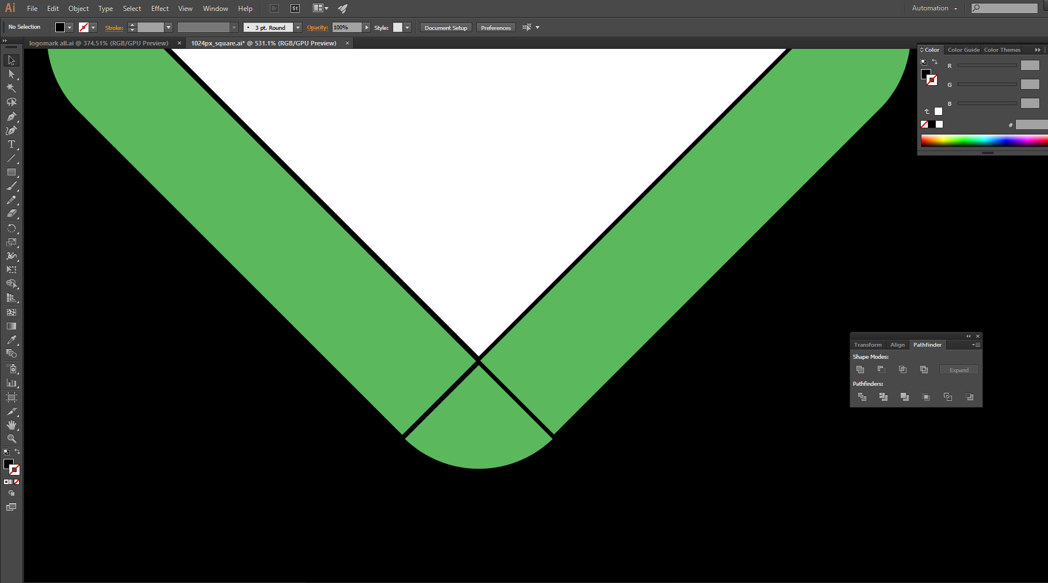Select the Blend tool
Image resolution: width=1048 pixels, height=583 pixels.
(x=12, y=354)
